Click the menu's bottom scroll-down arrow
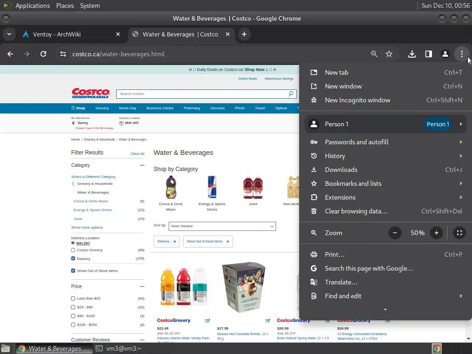Image resolution: width=472 pixels, height=354 pixels. pyautogui.click(x=385, y=309)
